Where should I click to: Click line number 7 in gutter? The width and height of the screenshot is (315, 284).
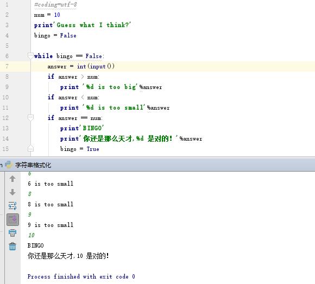coord(7,66)
